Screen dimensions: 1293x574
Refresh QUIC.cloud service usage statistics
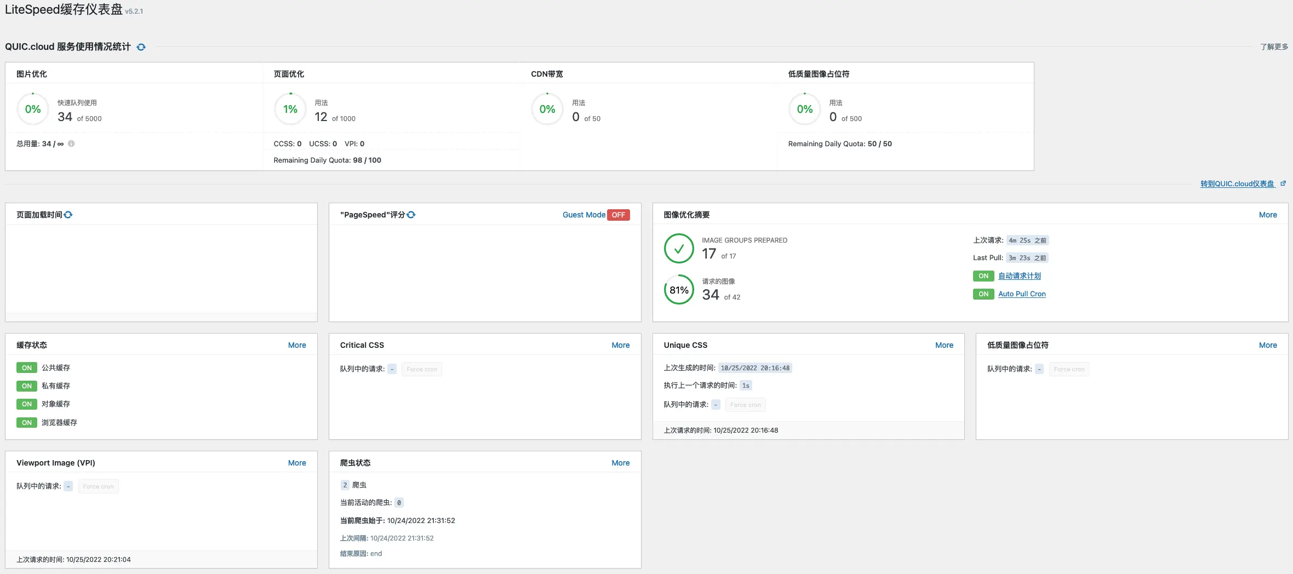[x=141, y=47]
